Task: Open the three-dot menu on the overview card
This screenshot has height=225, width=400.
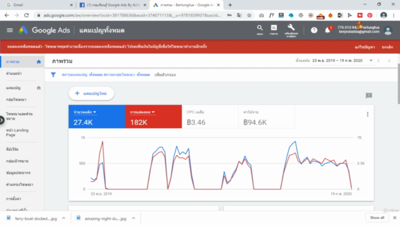Action: [x=367, y=114]
